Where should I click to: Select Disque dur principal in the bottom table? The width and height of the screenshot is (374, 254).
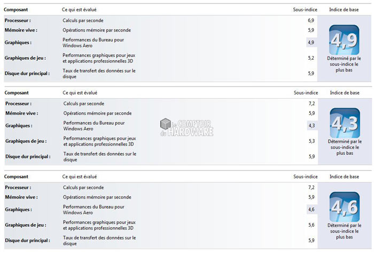pos(28,240)
